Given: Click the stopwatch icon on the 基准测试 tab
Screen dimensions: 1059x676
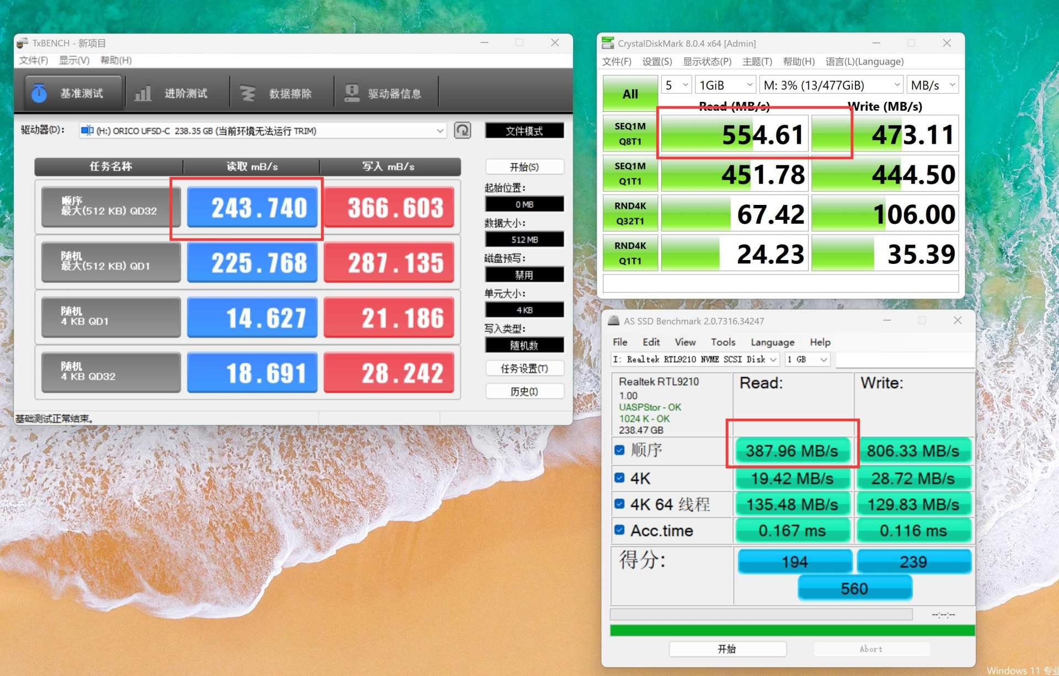Looking at the screenshot, I should click(x=39, y=93).
